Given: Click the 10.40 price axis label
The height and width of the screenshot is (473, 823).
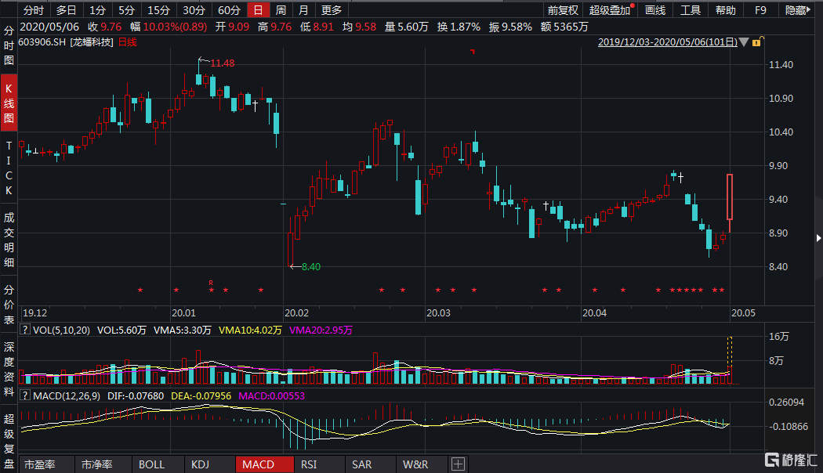Looking at the screenshot, I should coord(781,132).
